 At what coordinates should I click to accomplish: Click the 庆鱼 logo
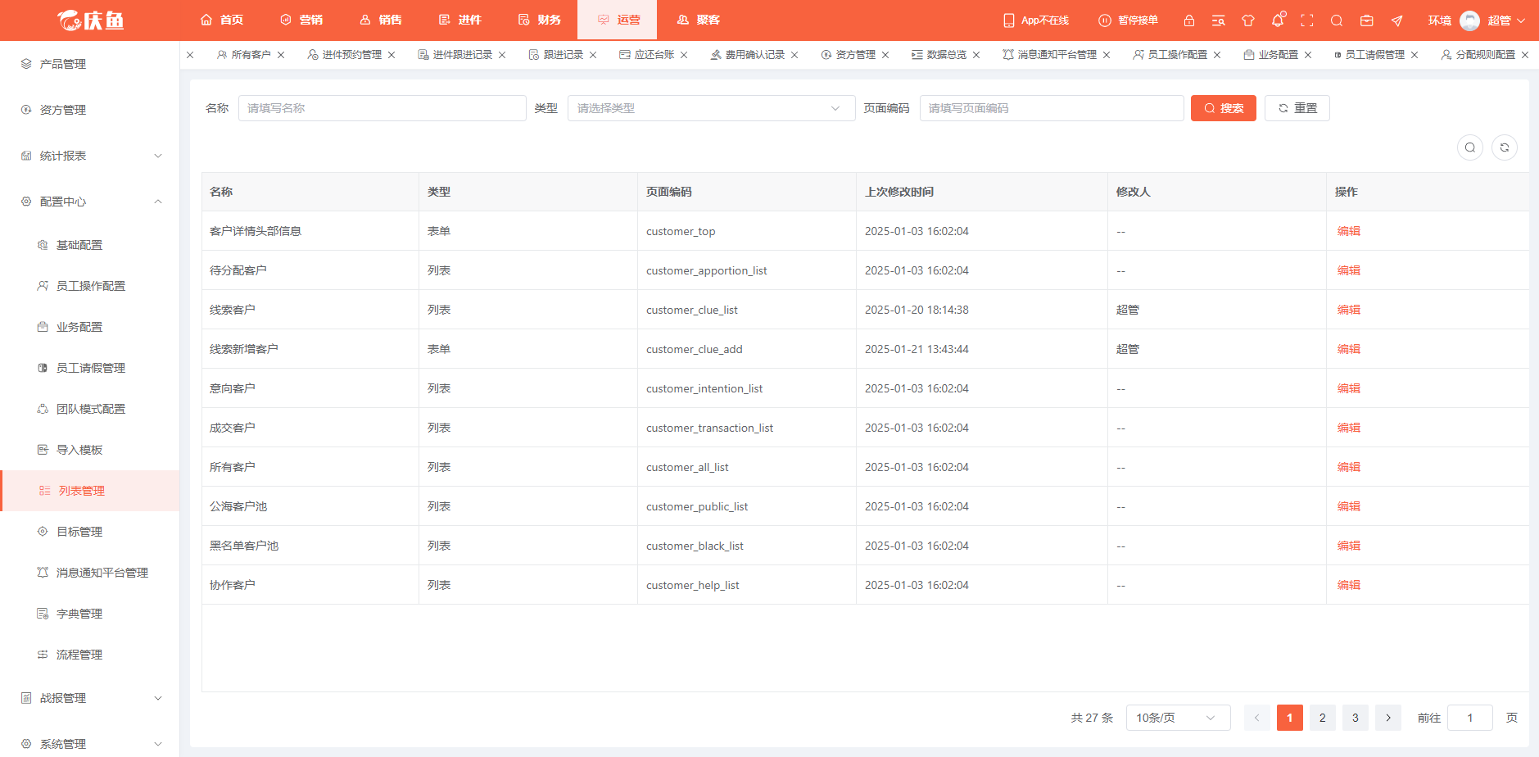[90, 20]
